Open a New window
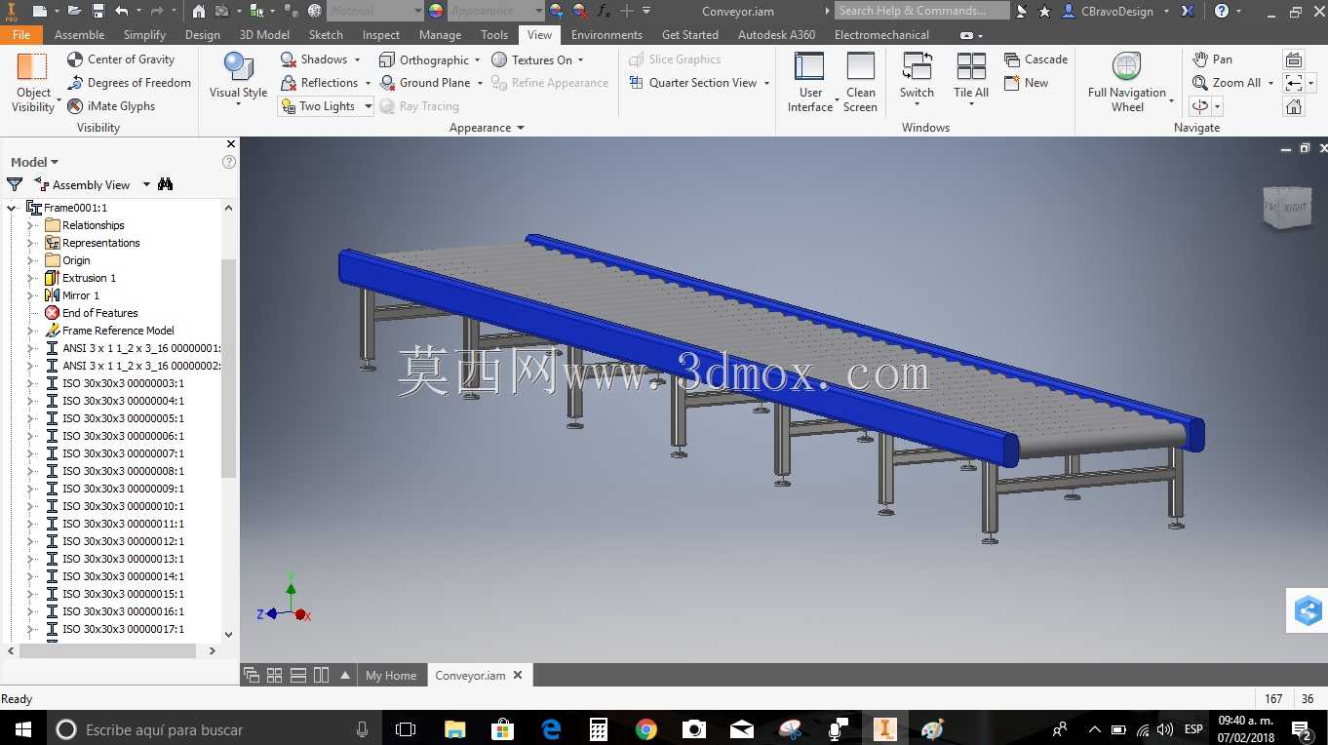The width and height of the screenshot is (1328, 745). pyautogui.click(x=1026, y=83)
